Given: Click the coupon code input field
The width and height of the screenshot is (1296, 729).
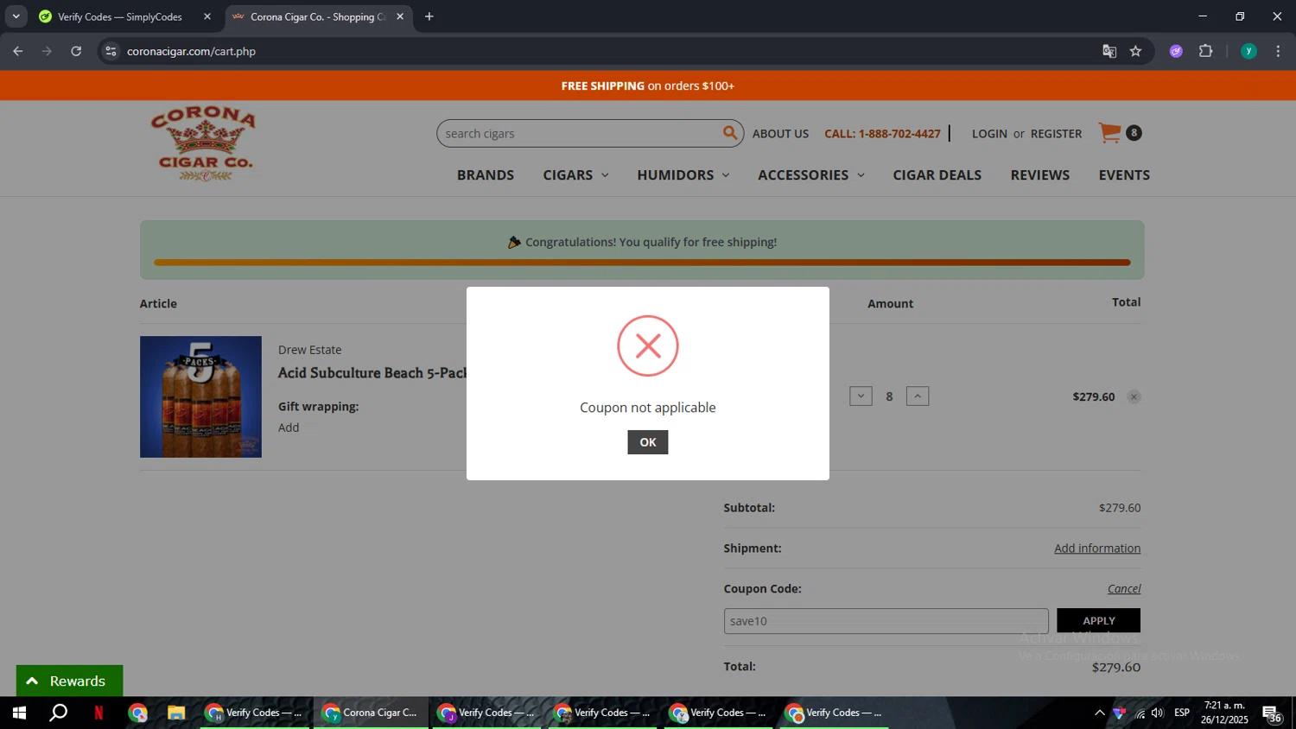Looking at the screenshot, I should 886,621.
